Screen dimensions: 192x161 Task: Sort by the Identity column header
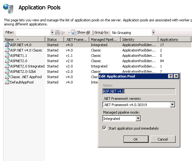139,40
